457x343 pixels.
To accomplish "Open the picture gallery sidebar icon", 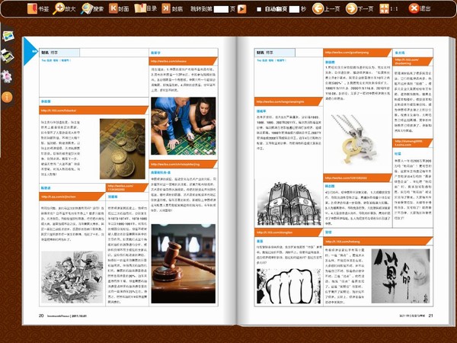I will [x=8, y=36].
